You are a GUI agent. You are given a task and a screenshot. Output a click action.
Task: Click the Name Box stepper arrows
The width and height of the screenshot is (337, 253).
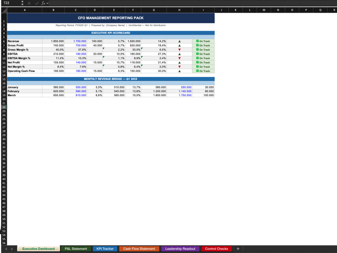coord(22,3)
